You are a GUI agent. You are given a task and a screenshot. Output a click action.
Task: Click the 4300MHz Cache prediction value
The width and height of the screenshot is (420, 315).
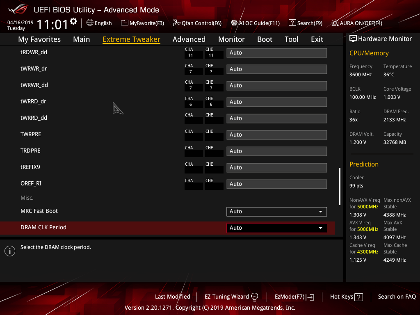pyautogui.click(x=367, y=252)
